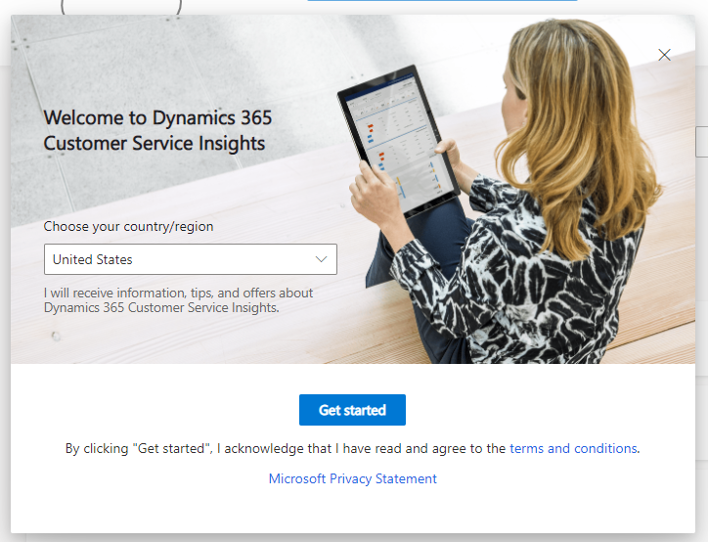The width and height of the screenshot is (708, 542).
Task: Click the Choose your country/region label
Action: [128, 226]
